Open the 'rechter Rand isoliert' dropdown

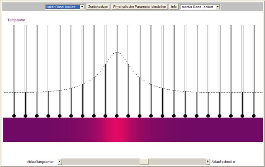[200, 7]
